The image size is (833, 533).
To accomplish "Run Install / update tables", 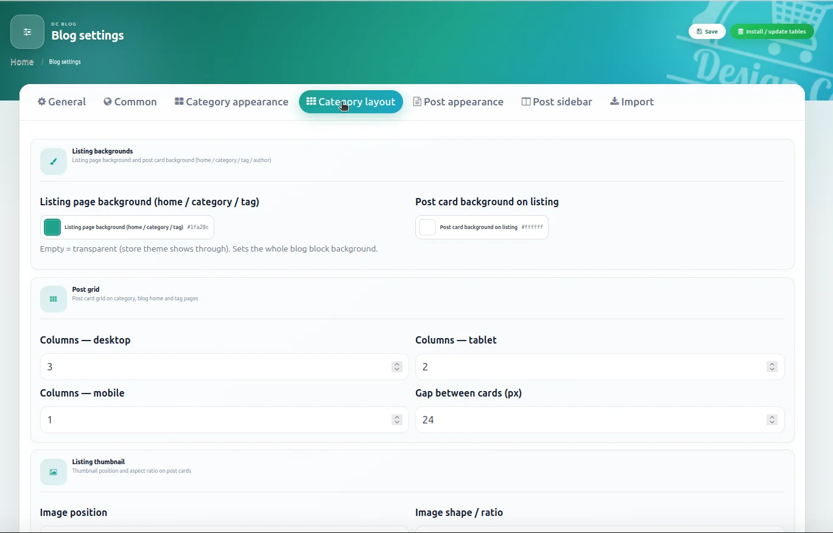I will click(x=771, y=32).
